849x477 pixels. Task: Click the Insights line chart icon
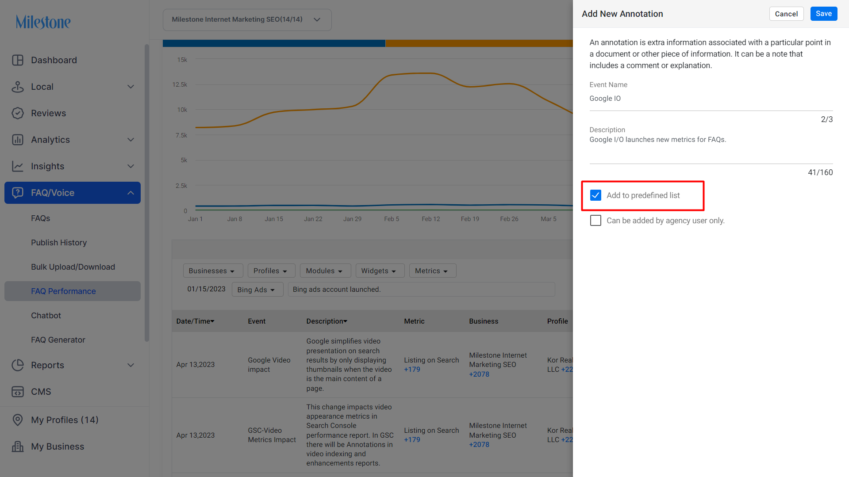(18, 166)
